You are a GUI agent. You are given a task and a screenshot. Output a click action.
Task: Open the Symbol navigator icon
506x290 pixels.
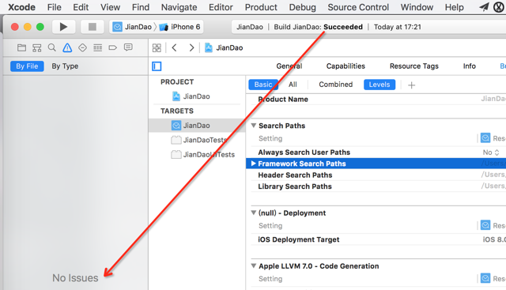click(37, 47)
